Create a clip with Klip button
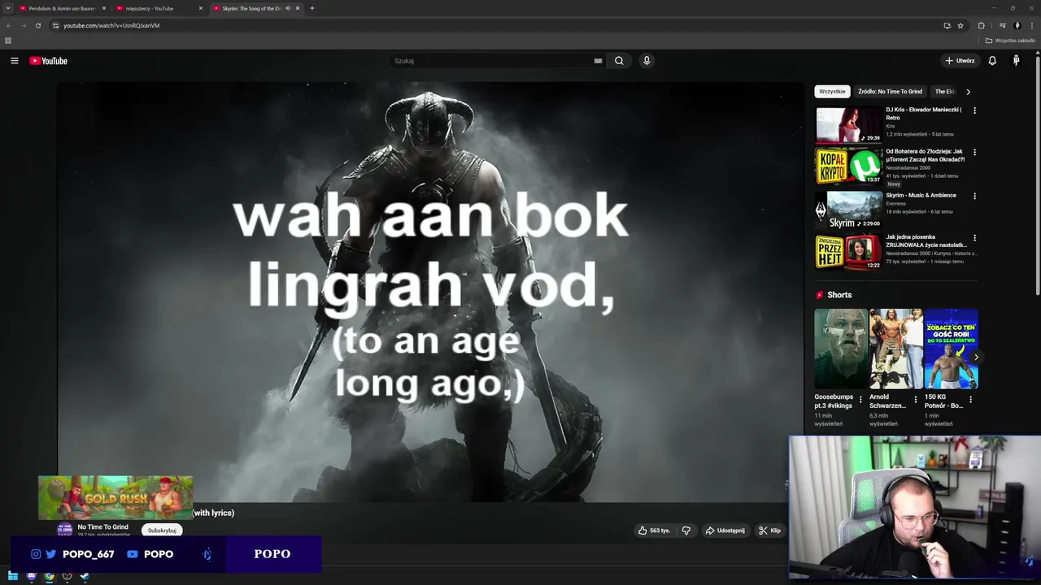Viewport: 1041px width, 585px height. (x=769, y=531)
